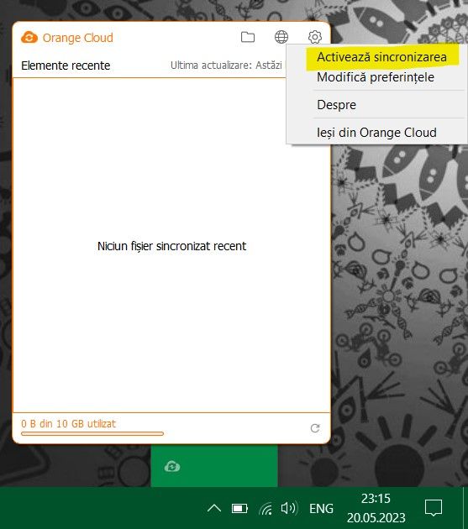Click the Elemente recente heading

click(66, 65)
